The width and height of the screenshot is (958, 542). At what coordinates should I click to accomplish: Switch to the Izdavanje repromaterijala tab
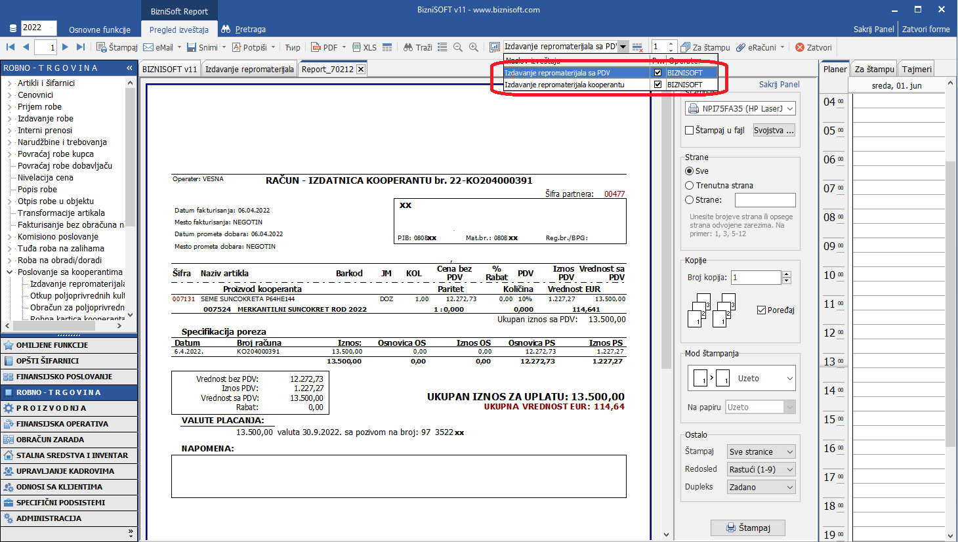click(249, 70)
